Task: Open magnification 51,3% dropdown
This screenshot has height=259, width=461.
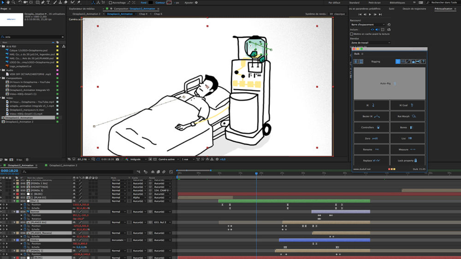Action: [x=83, y=159]
